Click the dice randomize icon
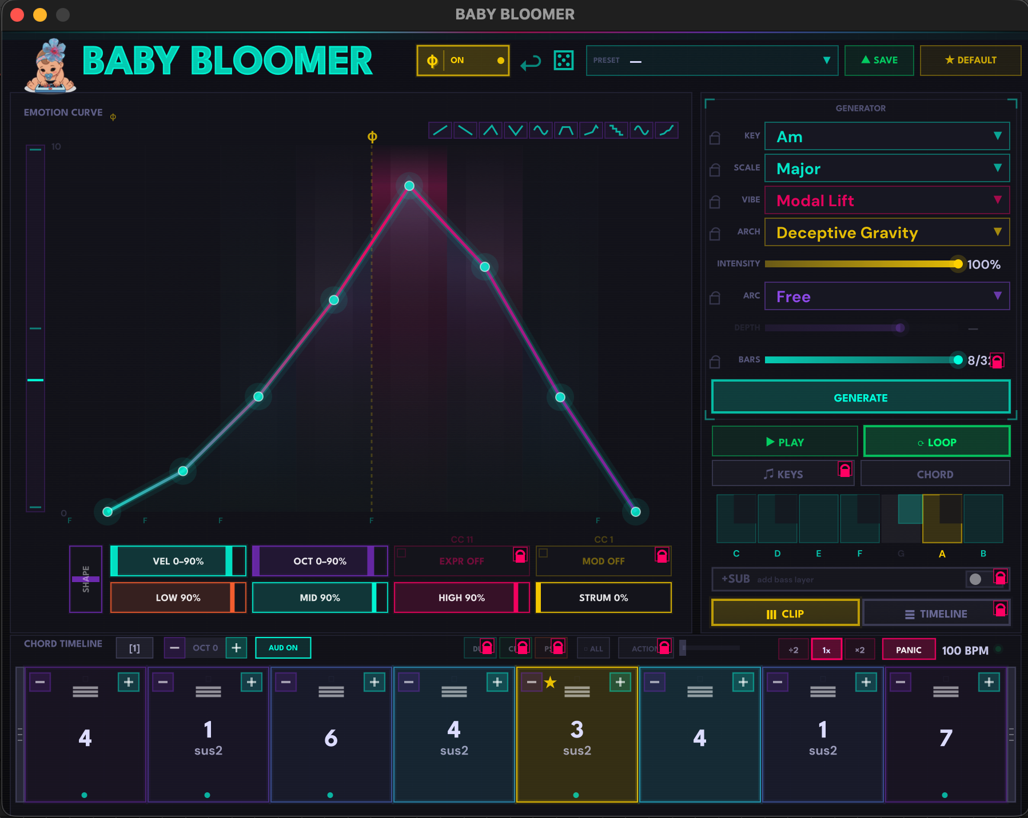Screen dimensions: 1028x818 (563, 61)
